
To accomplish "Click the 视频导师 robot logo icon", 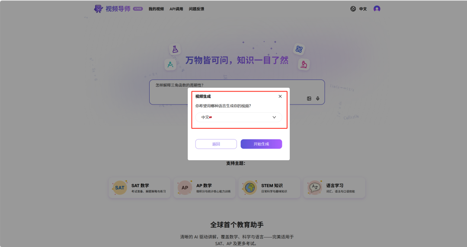I will coord(98,9).
